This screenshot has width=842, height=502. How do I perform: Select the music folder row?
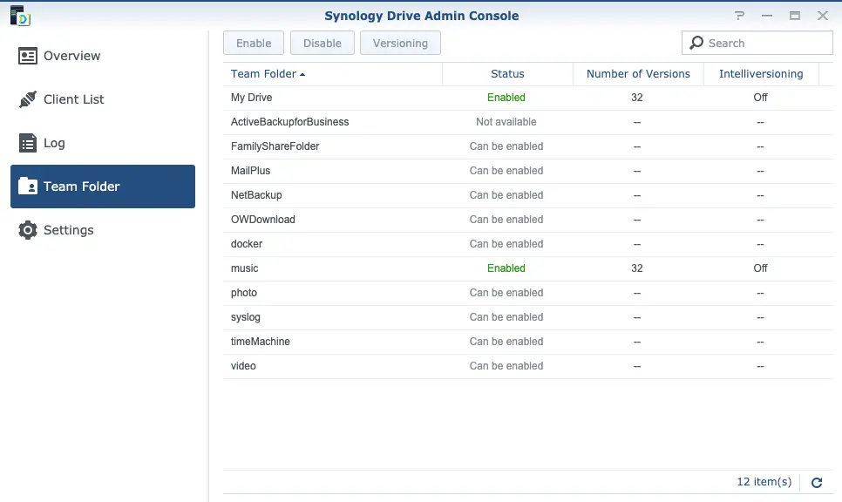528,269
